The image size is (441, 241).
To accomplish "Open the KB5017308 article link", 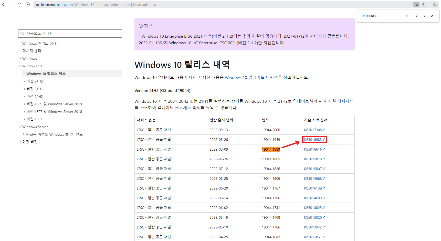I will click(314, 130).
